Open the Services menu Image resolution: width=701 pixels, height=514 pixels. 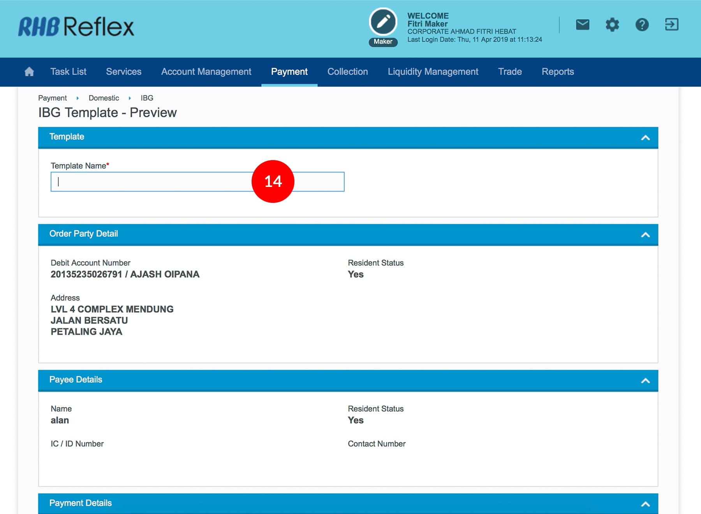123,72
